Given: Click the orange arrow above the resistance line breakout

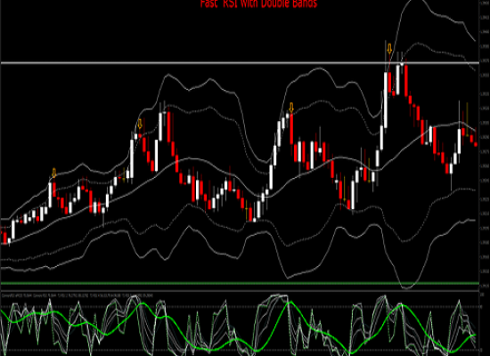Looking at the screenshot, I should 389,49.
